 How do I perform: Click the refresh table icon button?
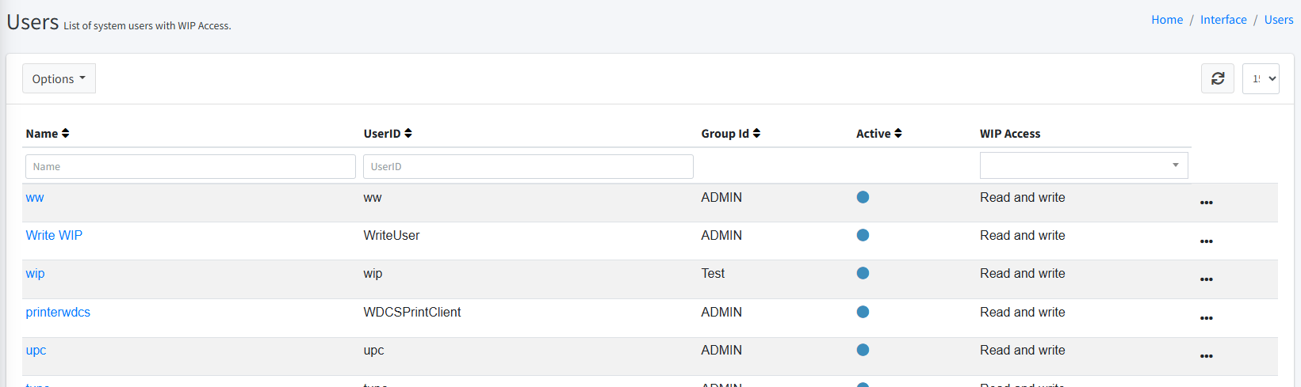(x=1218, y=78)
